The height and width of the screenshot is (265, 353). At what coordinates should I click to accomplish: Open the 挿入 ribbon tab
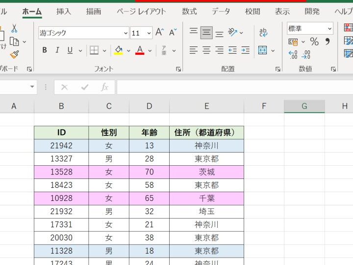click(64, 11)
